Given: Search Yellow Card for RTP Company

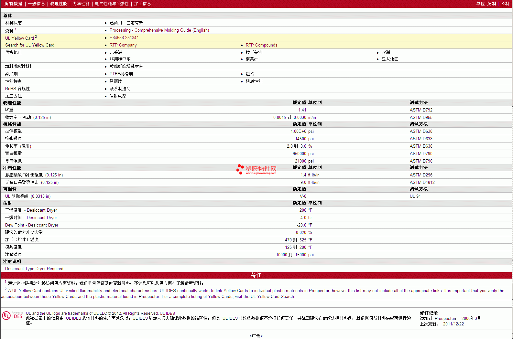Looking at the screenshot, I should 123,45.
